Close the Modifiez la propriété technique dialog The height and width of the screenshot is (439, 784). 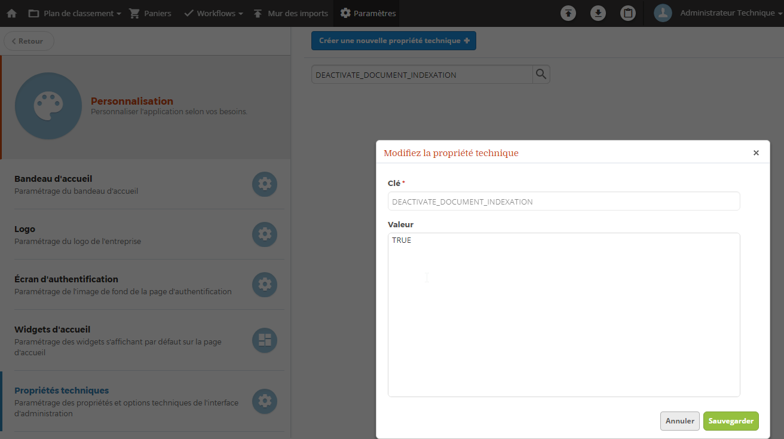tap(756, 153)
